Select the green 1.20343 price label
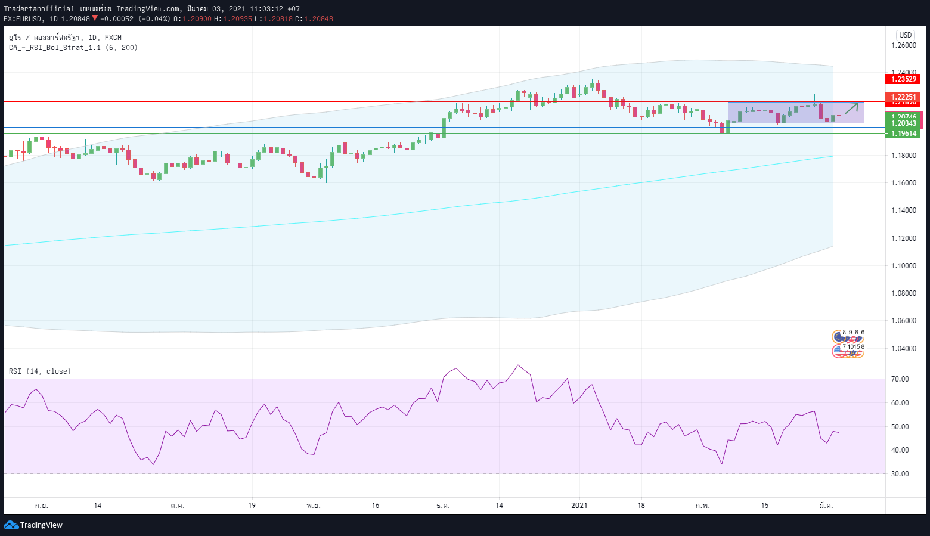 (903, 123)
